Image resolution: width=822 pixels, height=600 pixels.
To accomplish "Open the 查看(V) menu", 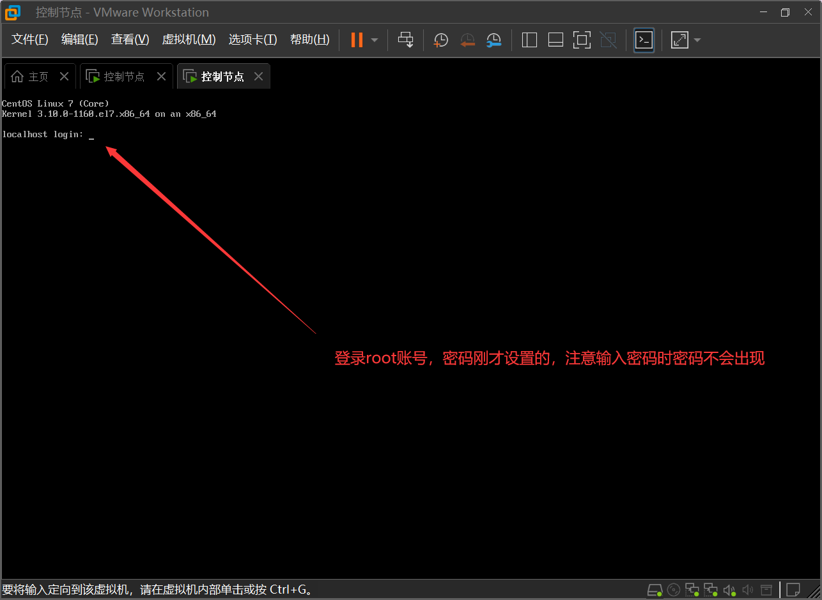I will tap(130, 40).
